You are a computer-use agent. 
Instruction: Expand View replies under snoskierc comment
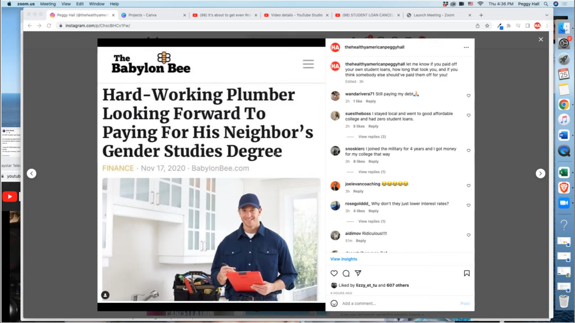point(372,172)
